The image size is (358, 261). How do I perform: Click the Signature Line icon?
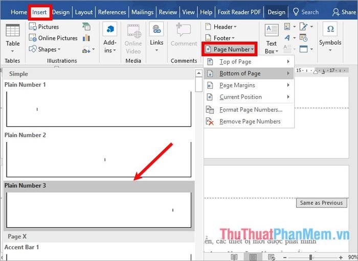tap(304, 27)
